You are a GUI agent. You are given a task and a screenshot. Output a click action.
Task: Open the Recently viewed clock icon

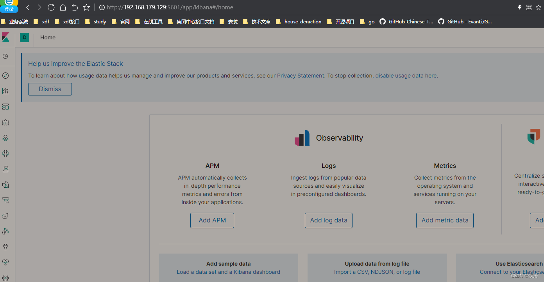coord(5,56)
